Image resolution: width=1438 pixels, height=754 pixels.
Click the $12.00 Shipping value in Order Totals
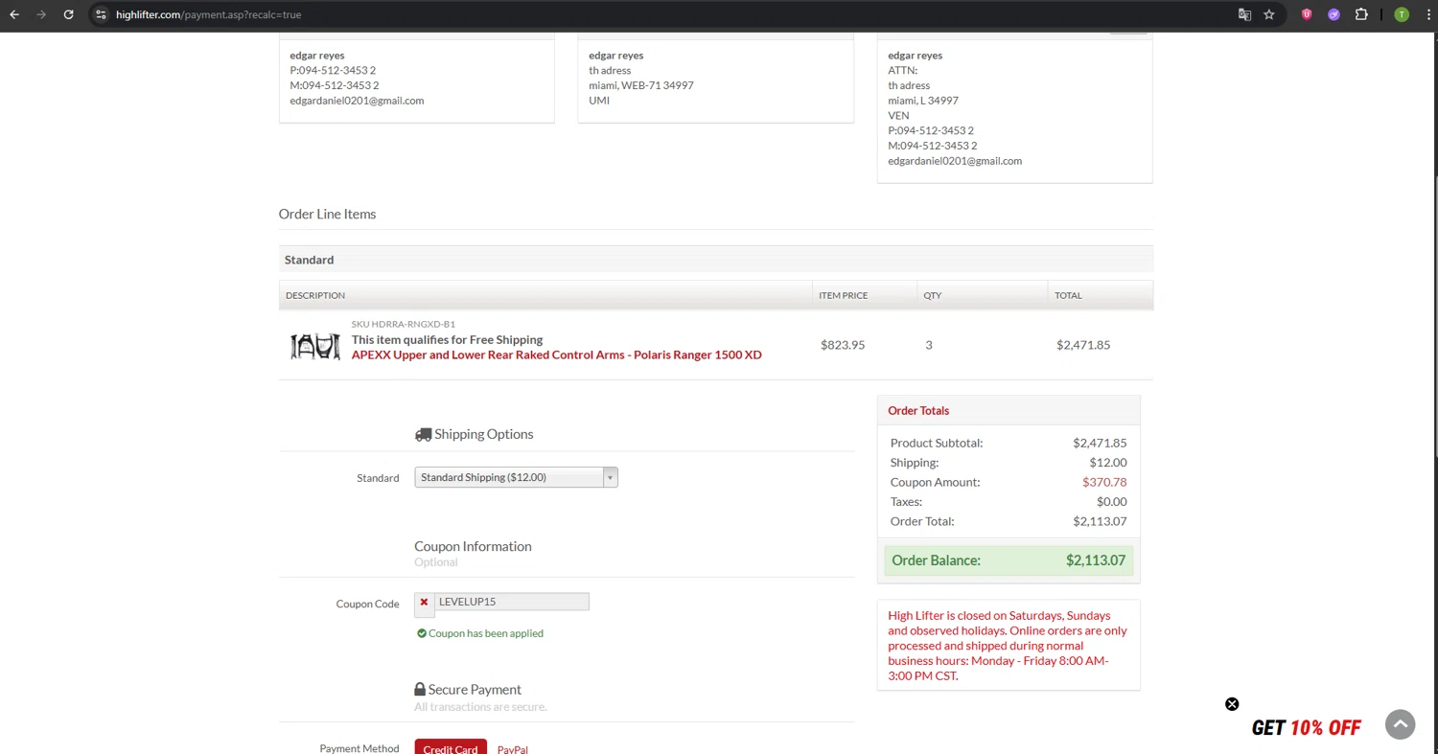pyautogui.click(x=1108, y=462)
